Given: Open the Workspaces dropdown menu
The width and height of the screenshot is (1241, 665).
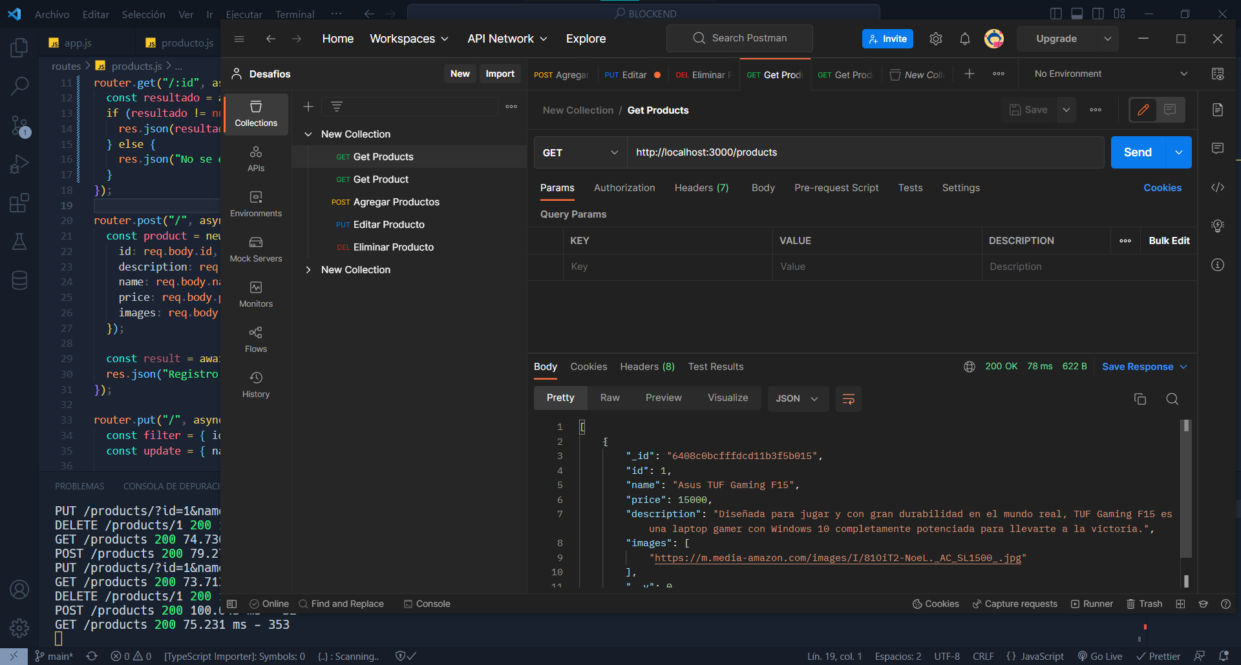Looking at the screenshot, I should pyautogui.click(x=409, y=39).
